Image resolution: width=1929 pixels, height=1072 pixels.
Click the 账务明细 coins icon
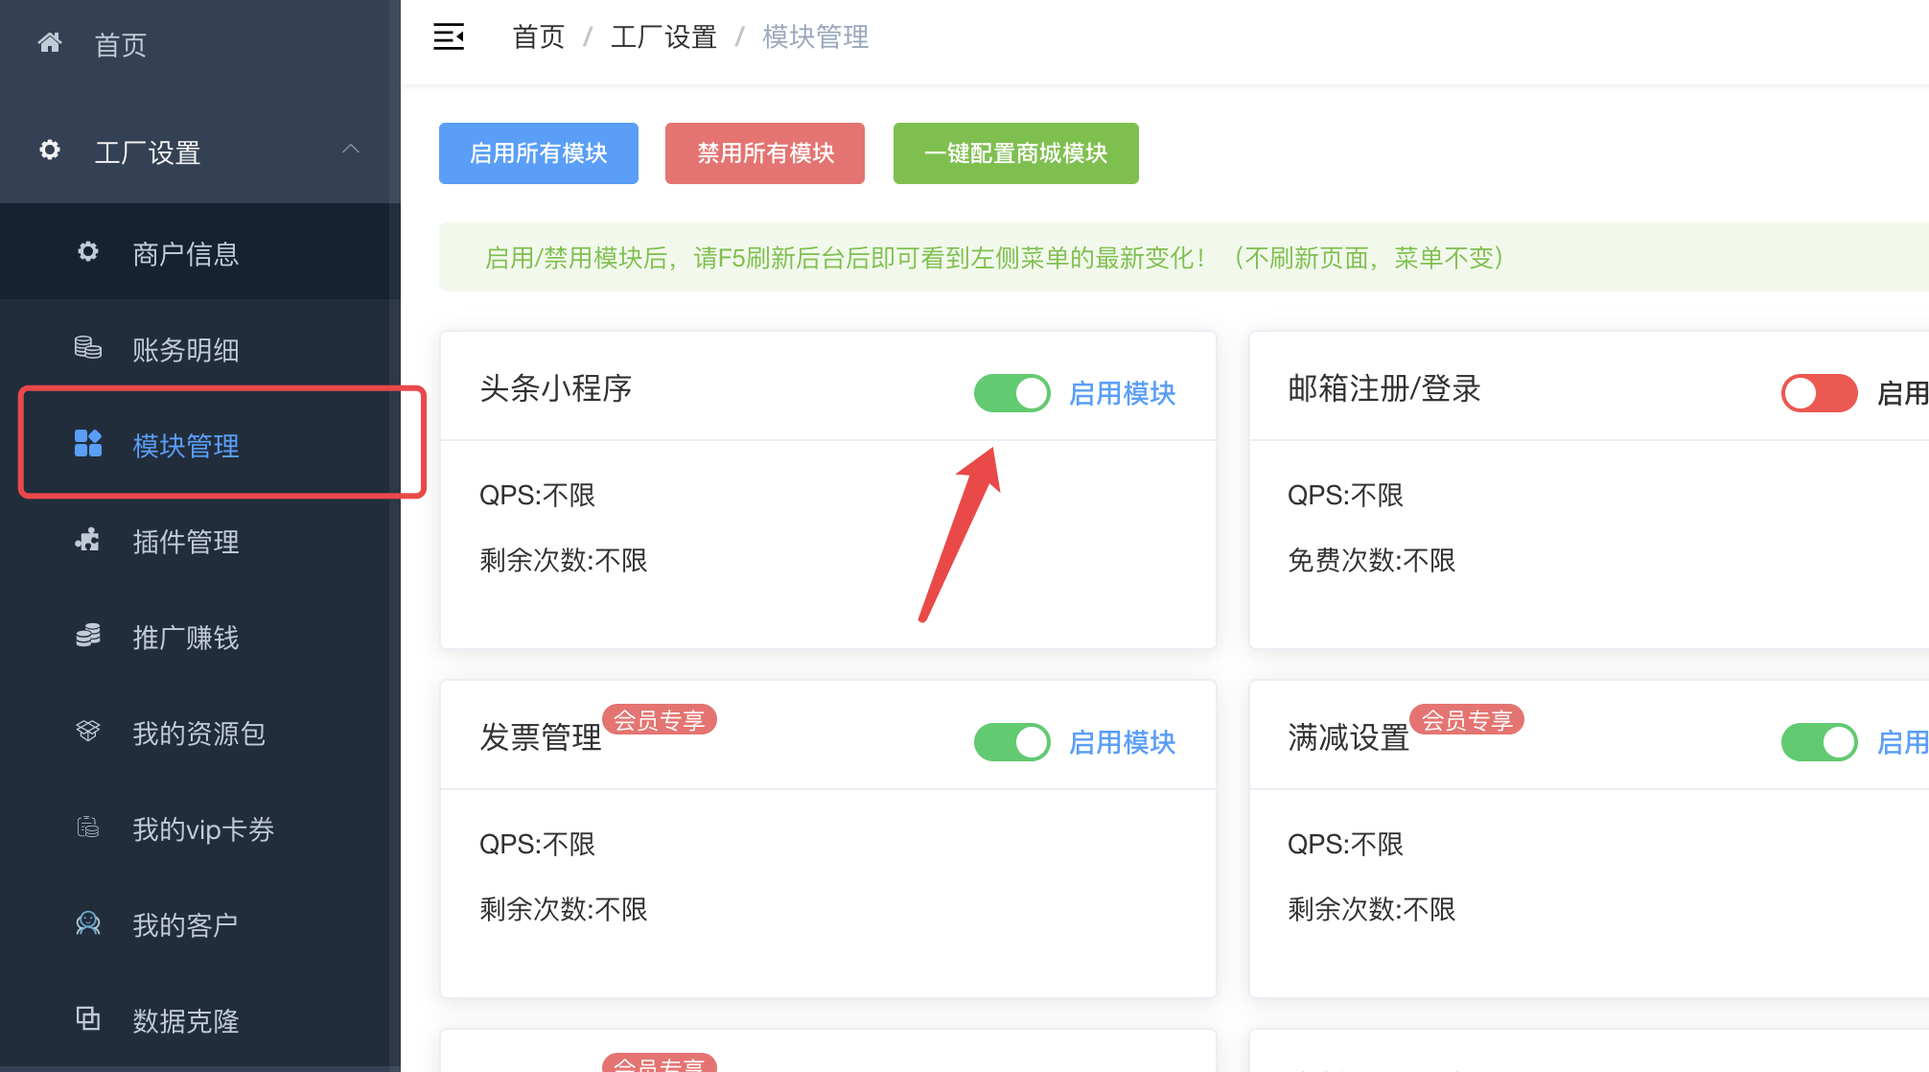(x=88, y=348)
